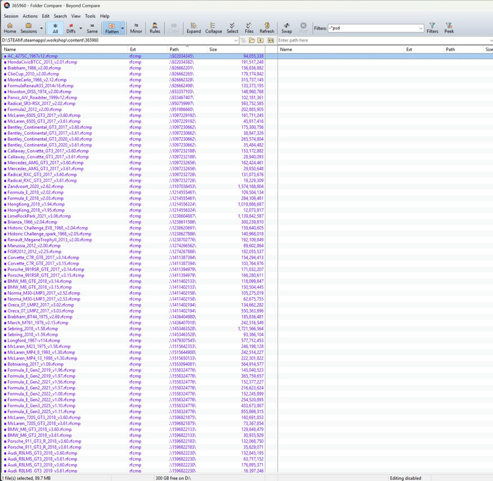Toggle Flatten folders mode
The image size is (493, 481).
pyautogui.click(x=112, y=28)
